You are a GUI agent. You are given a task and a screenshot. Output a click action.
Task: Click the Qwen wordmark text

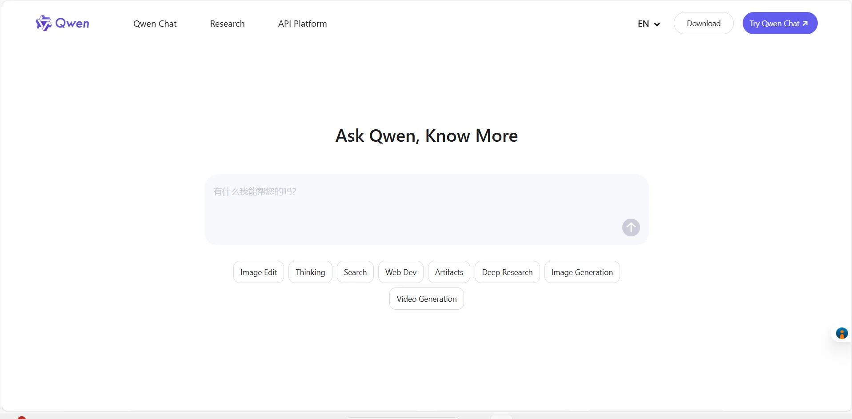(72, 24)
